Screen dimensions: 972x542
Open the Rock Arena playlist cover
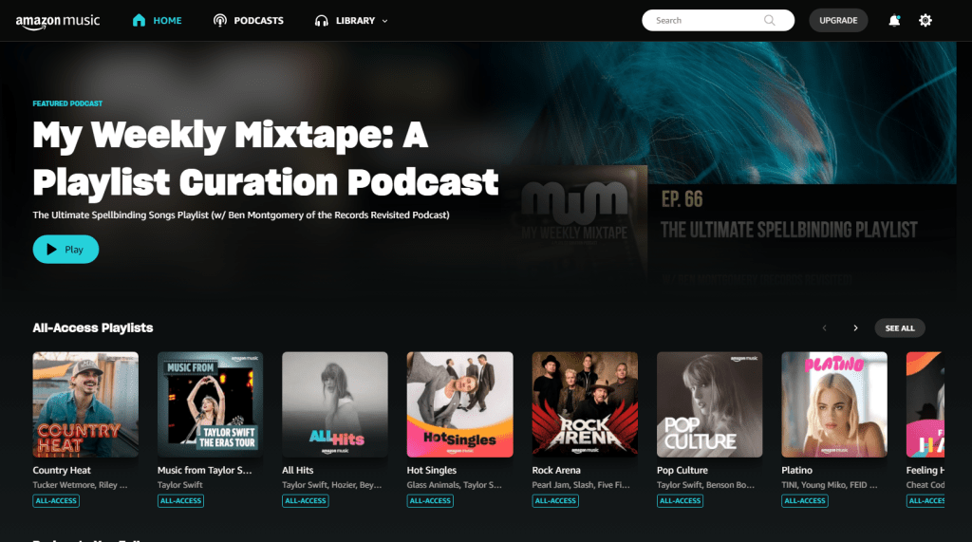coord(585,404)
